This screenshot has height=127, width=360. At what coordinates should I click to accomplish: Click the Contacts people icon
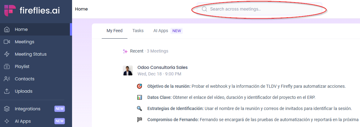(7, 79)
